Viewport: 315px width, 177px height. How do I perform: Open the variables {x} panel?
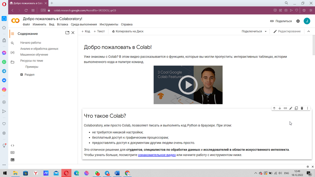click(12, 52)
